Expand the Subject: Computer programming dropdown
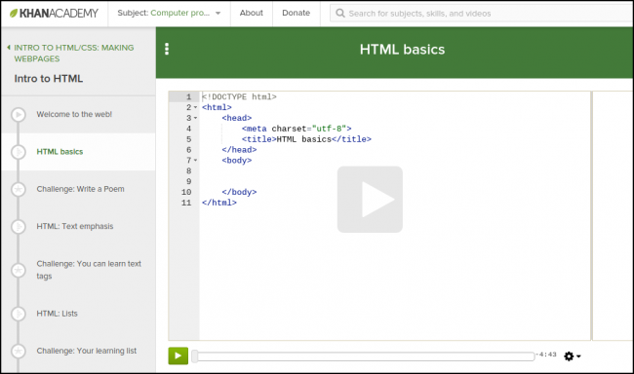 (x=169, y=13)
